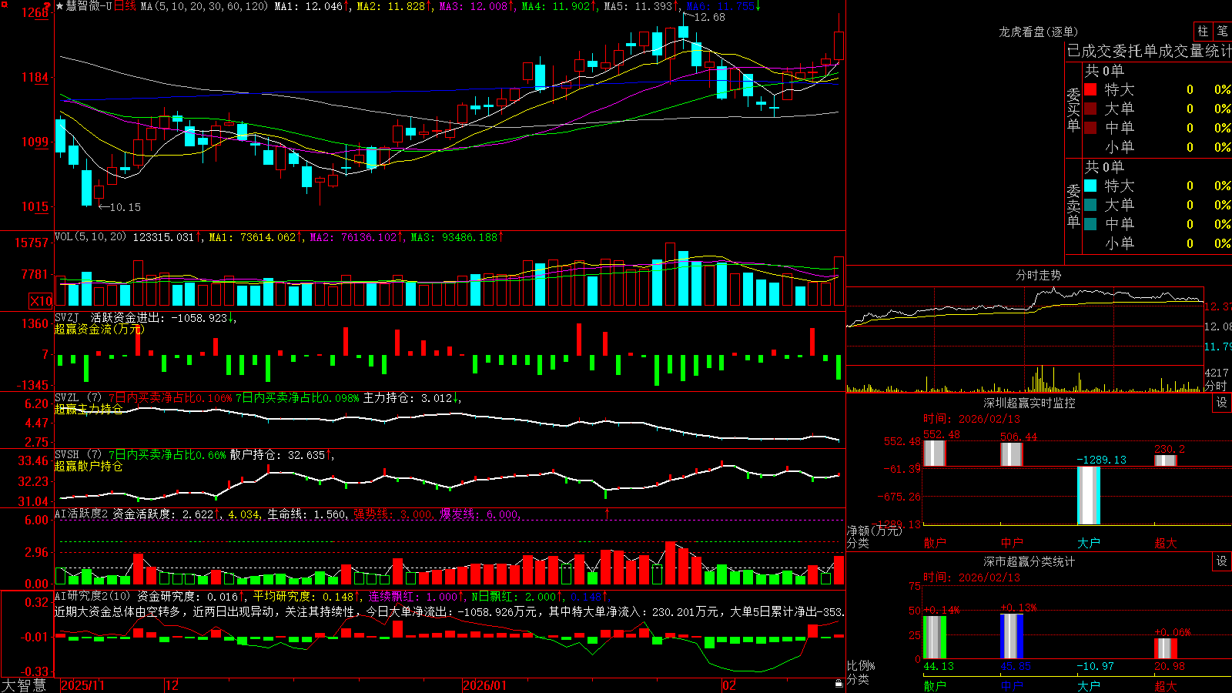
Task: Click the star favorite icon beside 慧智微-U
Action: coord(59,6)
